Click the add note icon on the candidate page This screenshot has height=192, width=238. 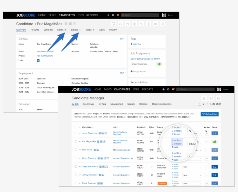coord(113,24)
